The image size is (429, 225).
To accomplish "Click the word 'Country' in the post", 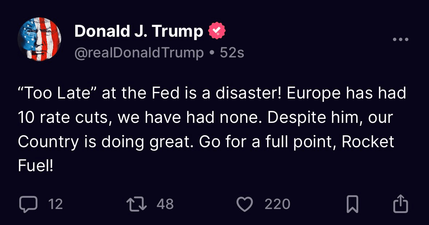I will [x=48, y=142].
